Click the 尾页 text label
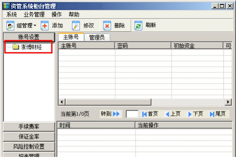This screenshot has height=163, width=236. click(220, 114)
